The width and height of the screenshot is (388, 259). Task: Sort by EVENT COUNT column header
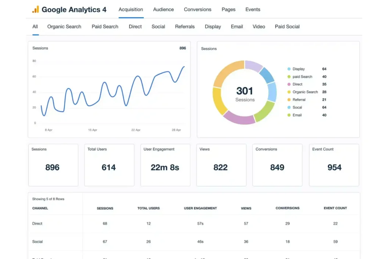pos(335,208)
